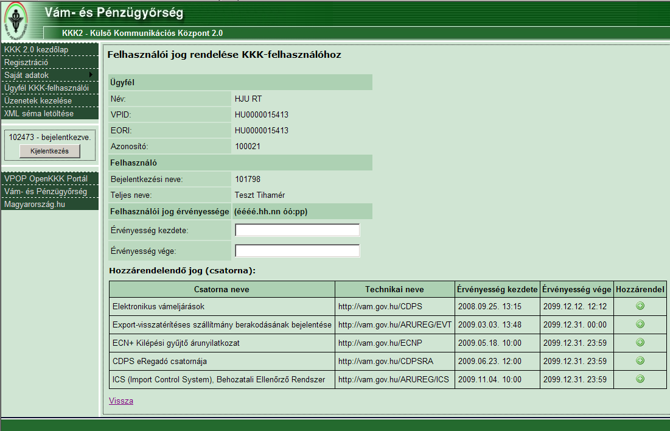670x431 pixels.
Task: Focus the Érvényesség kezdete input field
Action: (x=298, y=230)
